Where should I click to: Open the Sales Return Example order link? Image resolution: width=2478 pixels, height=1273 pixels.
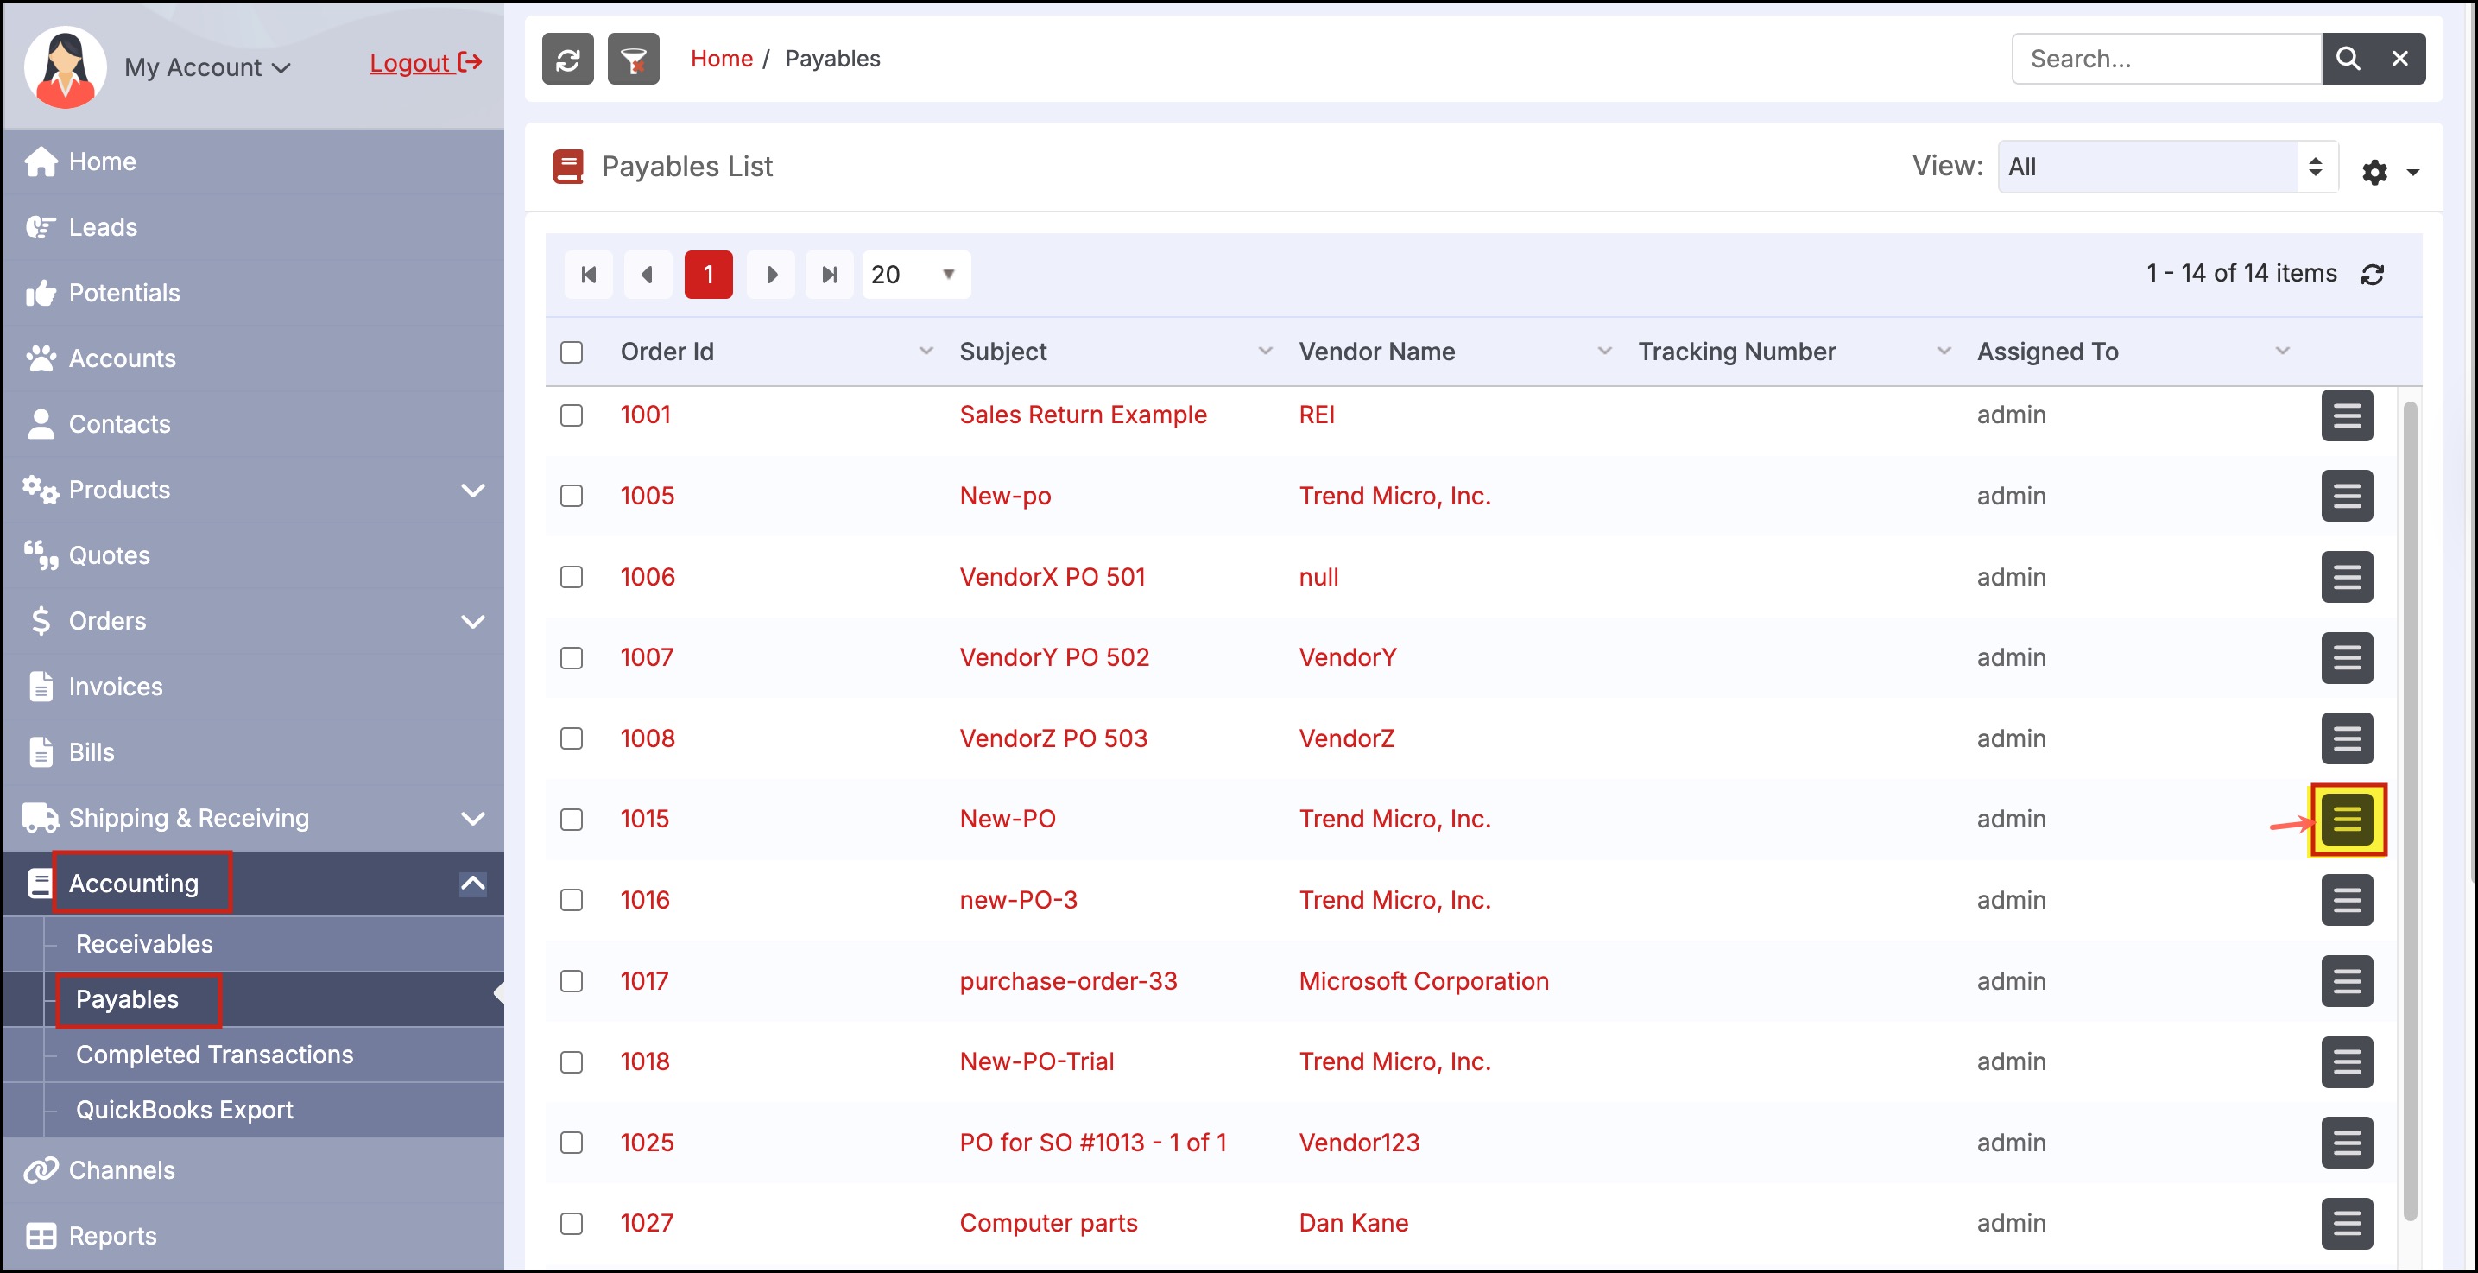[1082, 415]
